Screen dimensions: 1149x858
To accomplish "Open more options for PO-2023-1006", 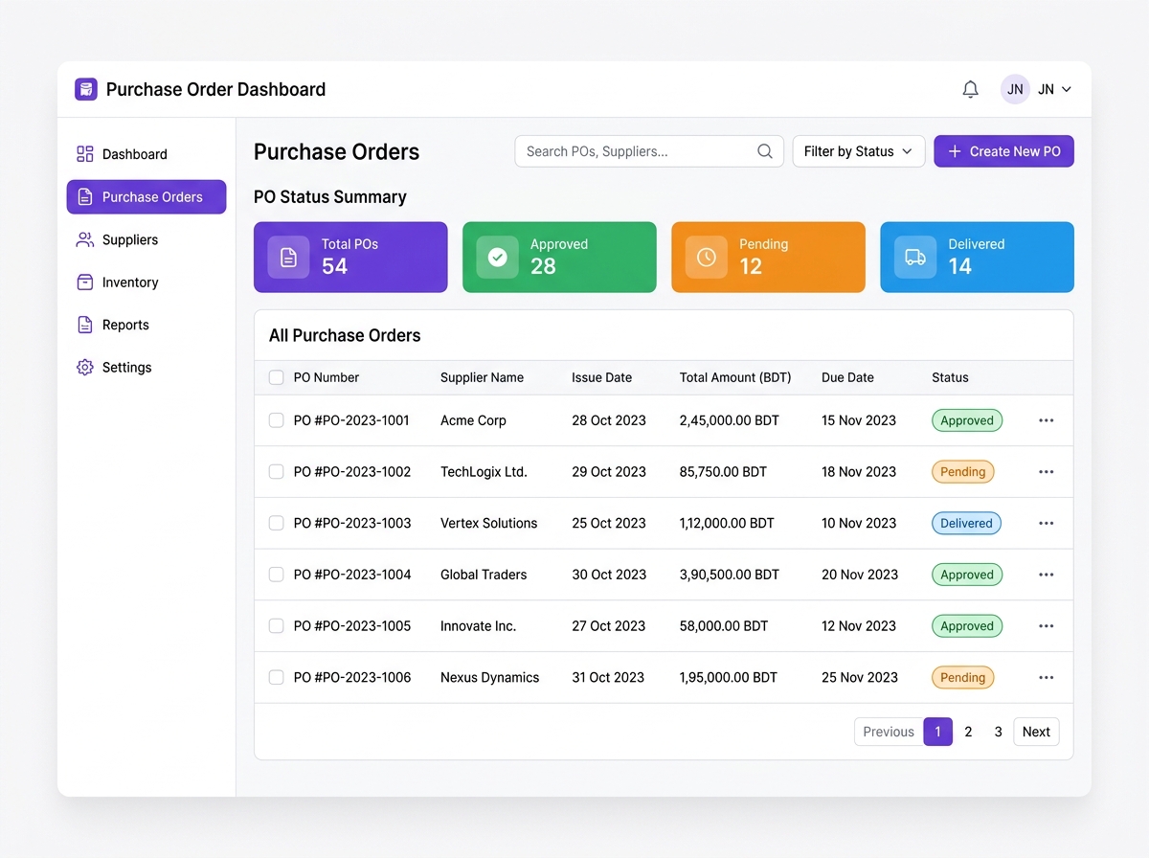I will click(x=1046, y=677).
